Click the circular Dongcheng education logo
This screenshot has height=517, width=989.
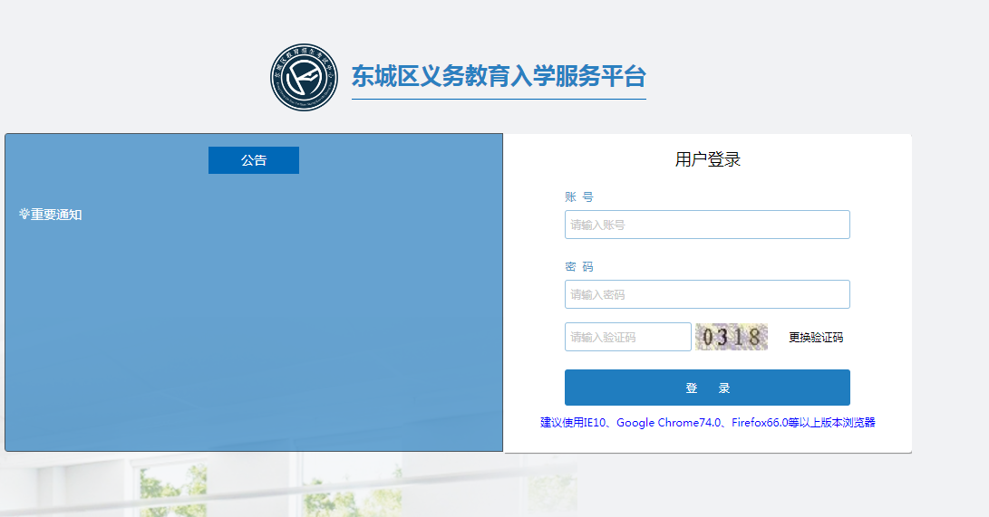pos(304,77)
